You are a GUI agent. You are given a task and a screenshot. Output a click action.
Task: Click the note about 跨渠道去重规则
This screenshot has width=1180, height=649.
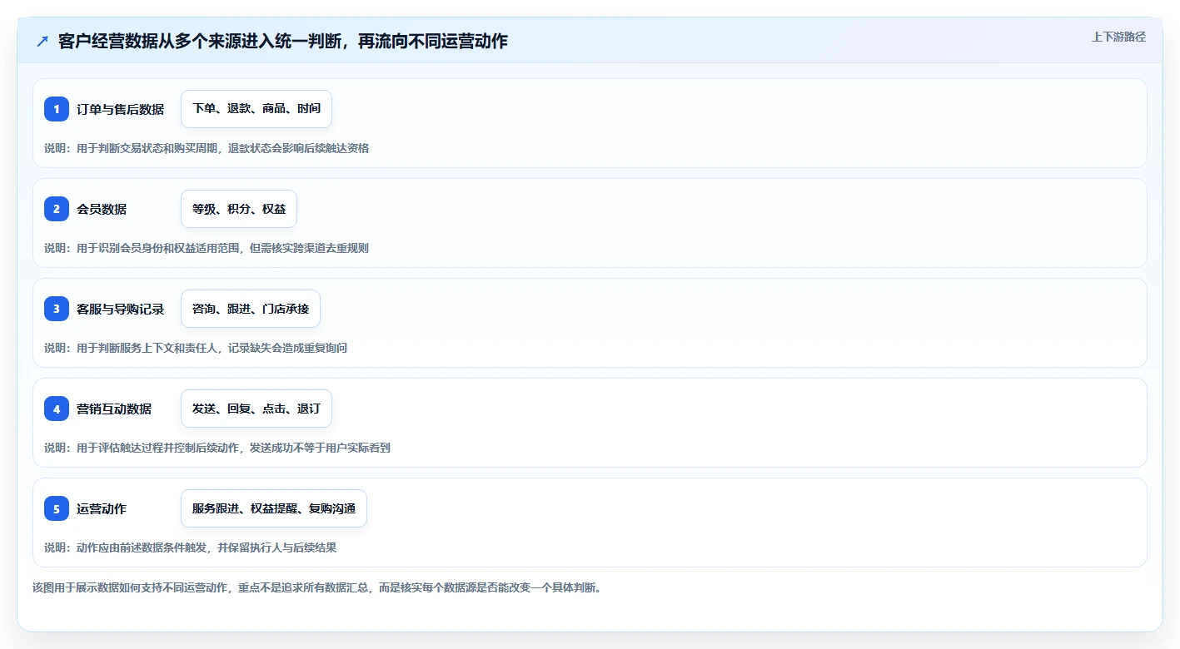pos(207,248)
